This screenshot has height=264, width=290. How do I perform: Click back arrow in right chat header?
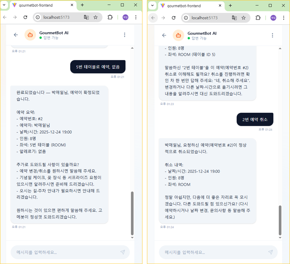tap(164, 35)
